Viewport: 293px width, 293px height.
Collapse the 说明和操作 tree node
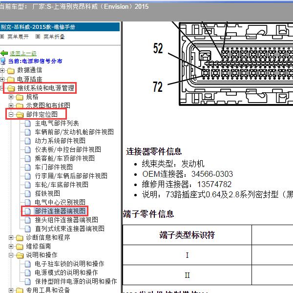coord(11,255)
